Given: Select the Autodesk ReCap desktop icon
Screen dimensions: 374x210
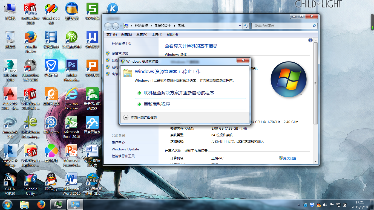Looking at the screenshot, I should (x=10, y=156).
